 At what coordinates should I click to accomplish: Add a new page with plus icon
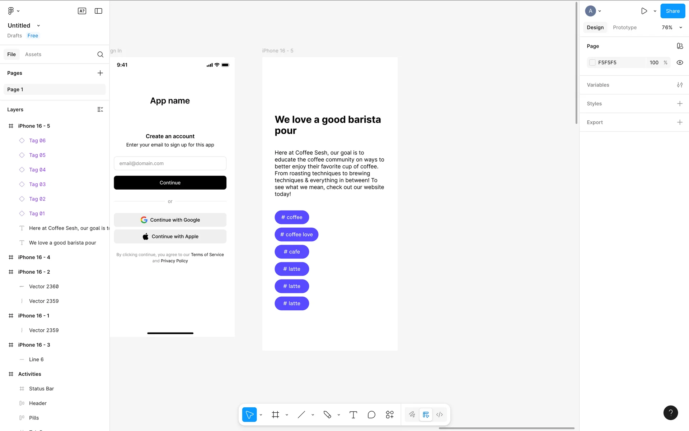click(100, 73)
